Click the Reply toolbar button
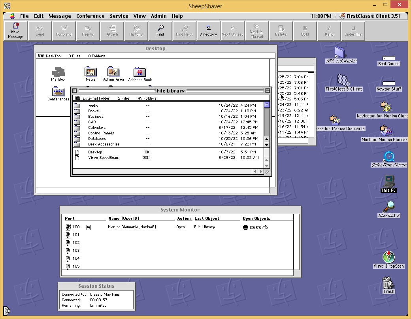 [x=88, y=31]
